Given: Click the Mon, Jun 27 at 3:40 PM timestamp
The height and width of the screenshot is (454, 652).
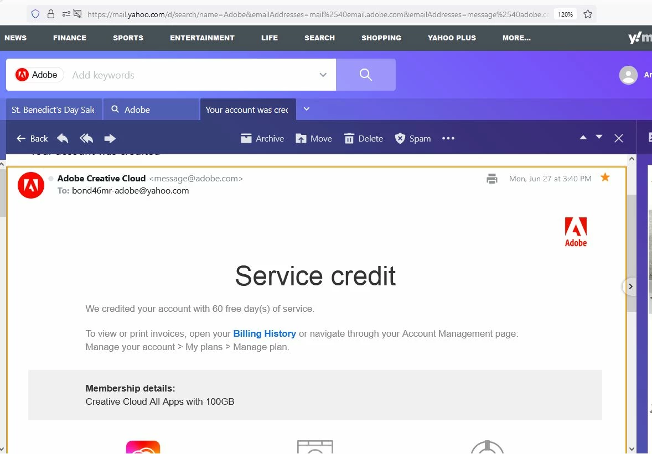Looking at the screenshot, I should click(550, 179).
